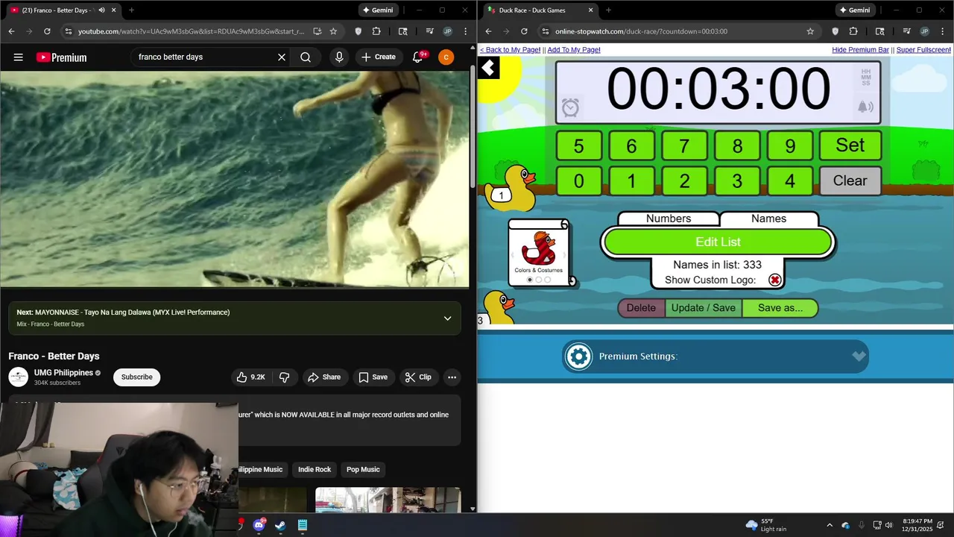Select the second dot on costume card
The width and height of the screenshot is (954, 537).
(539, 280)
